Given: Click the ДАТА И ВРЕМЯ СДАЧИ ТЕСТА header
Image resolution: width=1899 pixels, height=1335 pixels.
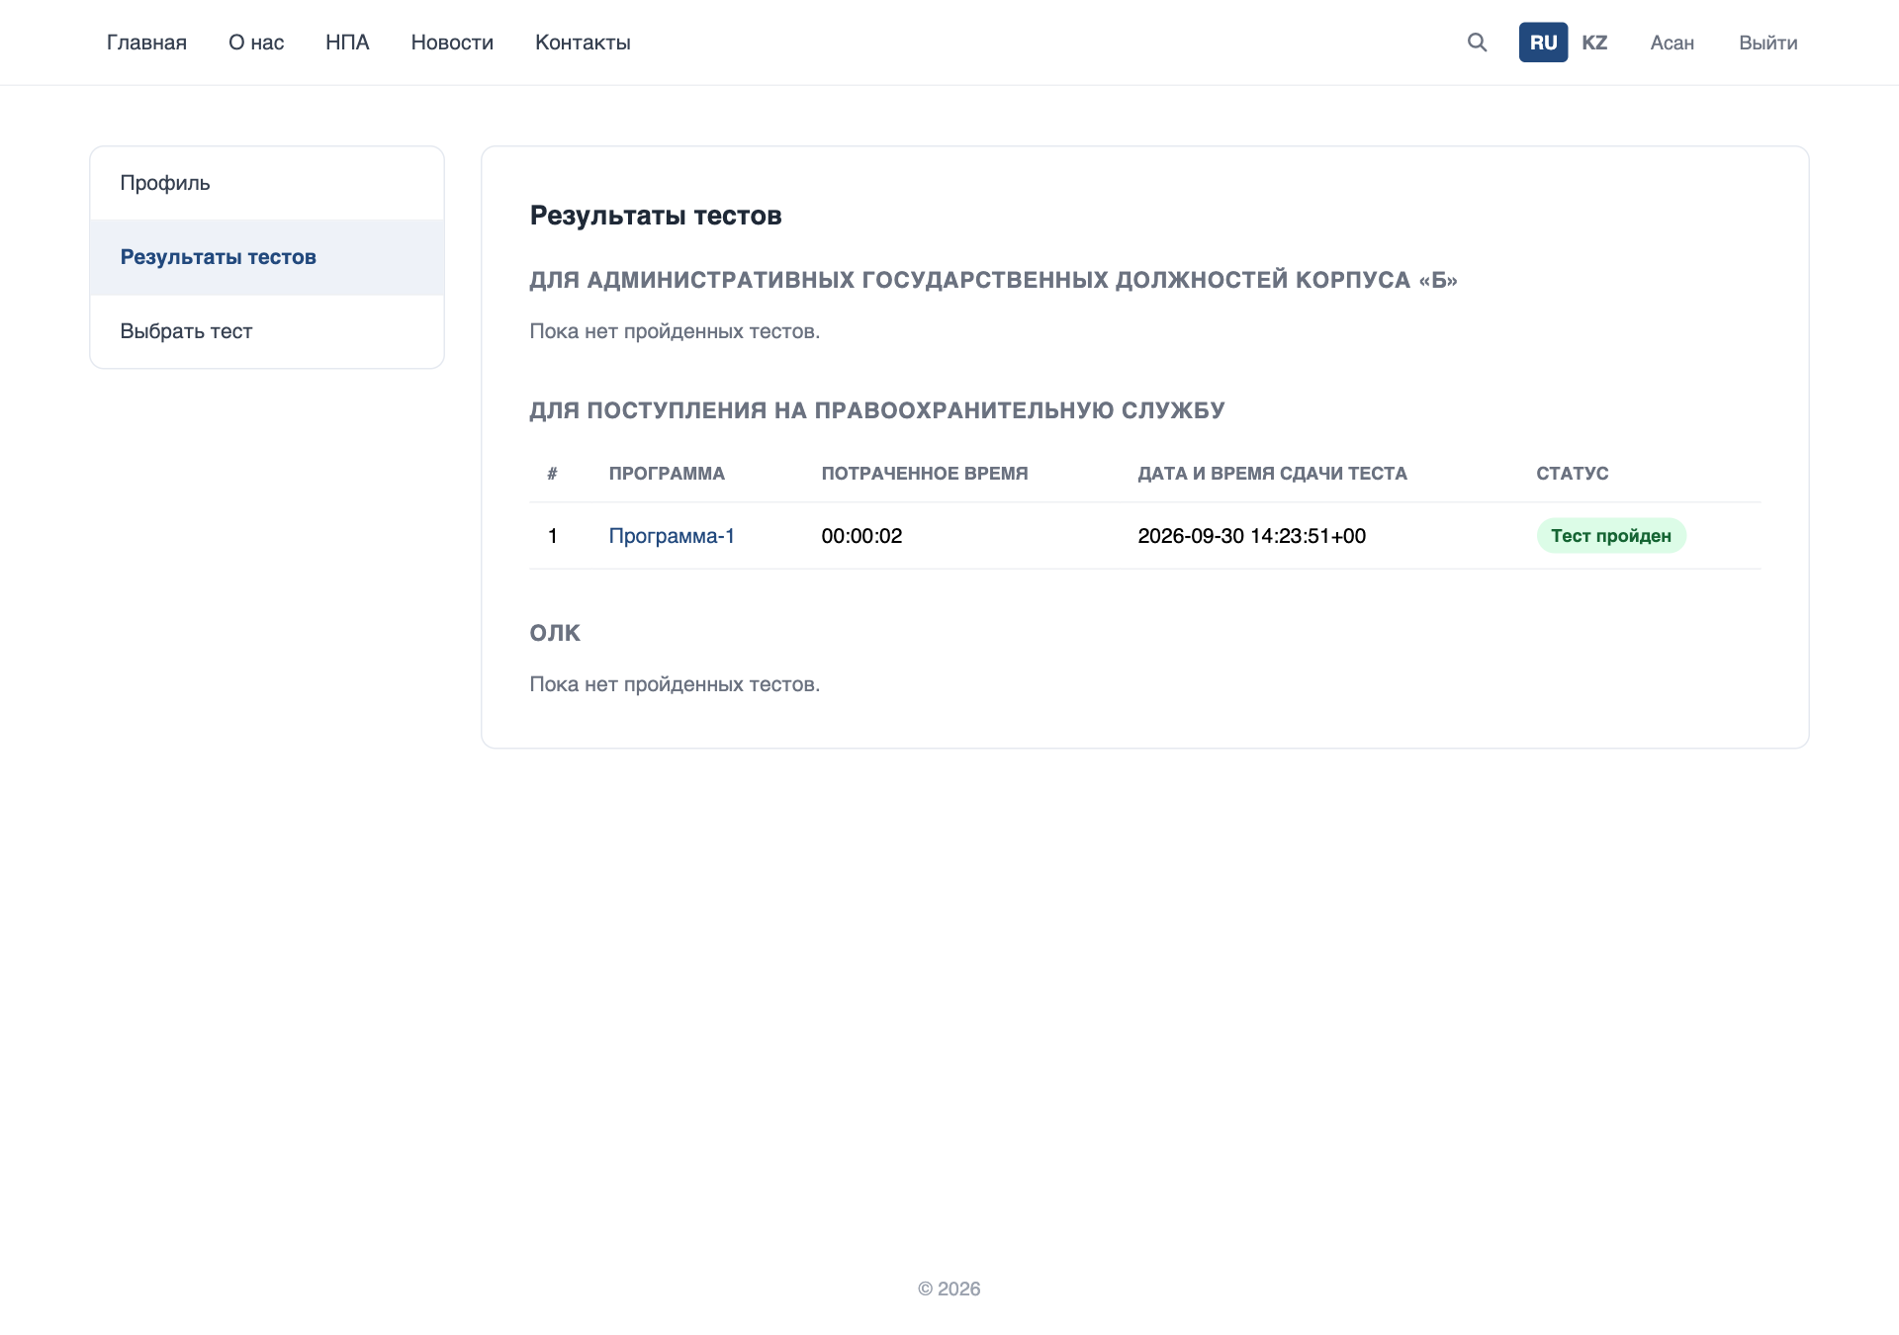Looking at the screenshot, I should (1272, 474).
